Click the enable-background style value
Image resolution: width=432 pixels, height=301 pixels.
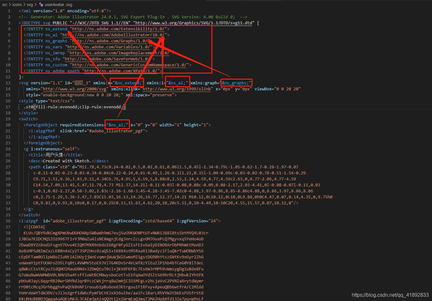tap(82, 95)
